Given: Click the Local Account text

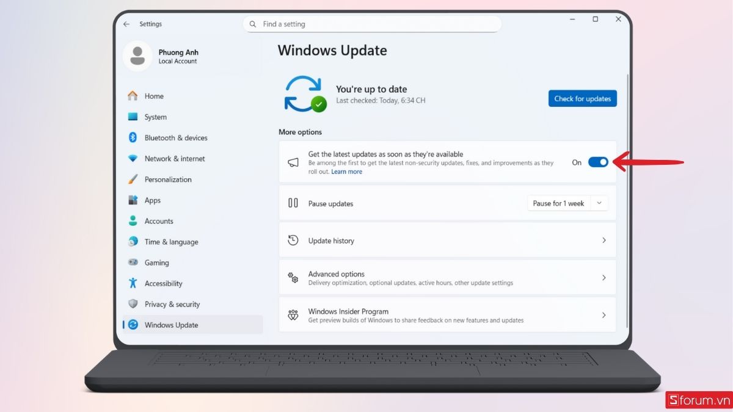Looking at the screenshot, I should click(178, 61).
